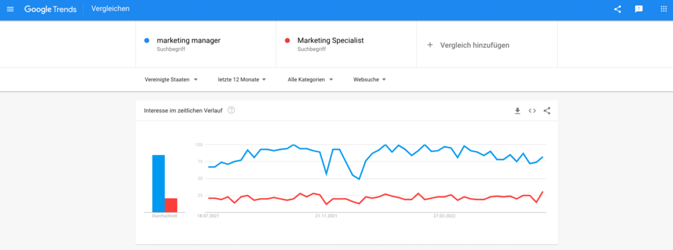The height and width of the screenshot is (250, 673).
Task: Download the chart data as CSV
Action: click(x=518, y=111)
